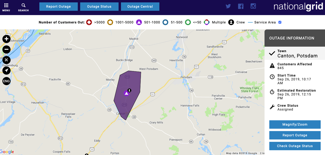Locate me with the arrow button
Screen dimensions: 325x155
[6, 70]
